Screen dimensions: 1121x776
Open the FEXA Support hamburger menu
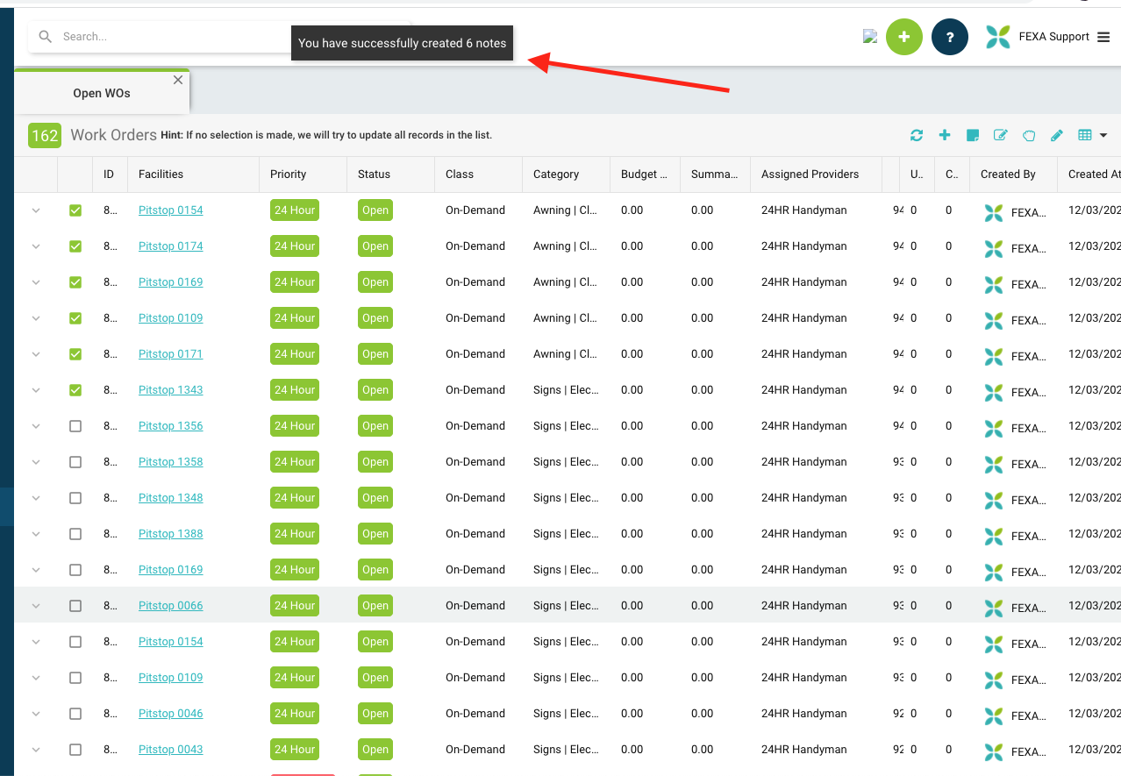pyautogui.click(x=1103, y=37)
